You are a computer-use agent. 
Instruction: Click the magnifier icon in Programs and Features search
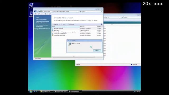101,11
